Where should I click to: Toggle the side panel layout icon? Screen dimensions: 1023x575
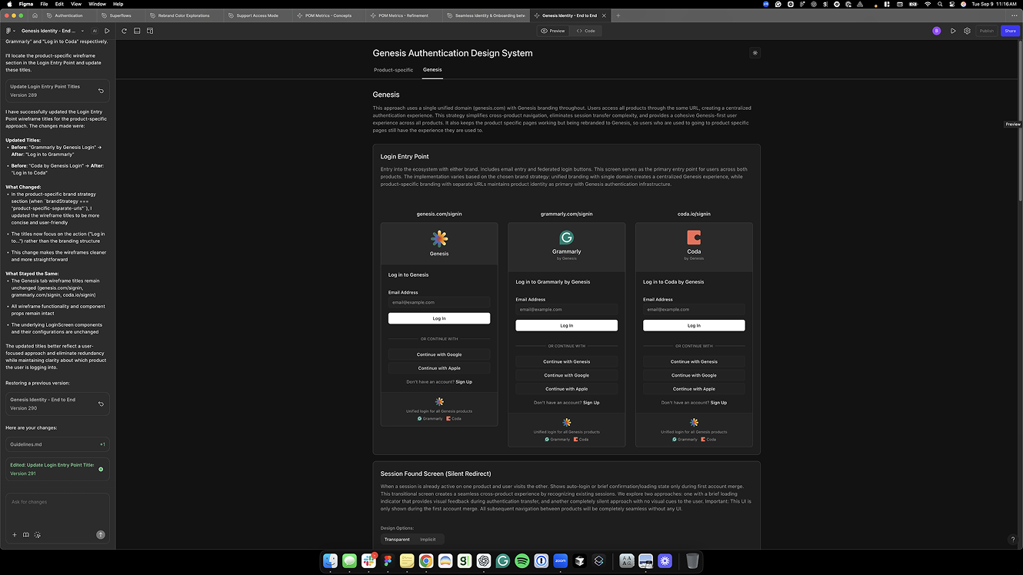(150, 31)
